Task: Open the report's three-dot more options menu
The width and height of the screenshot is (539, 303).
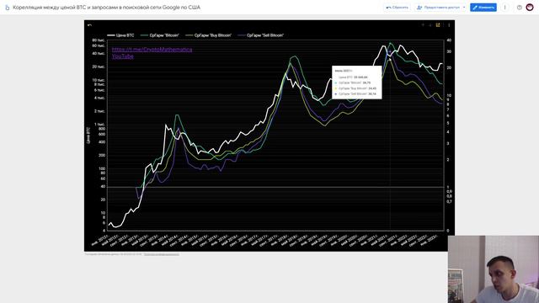Action: (x=505, y=8)
